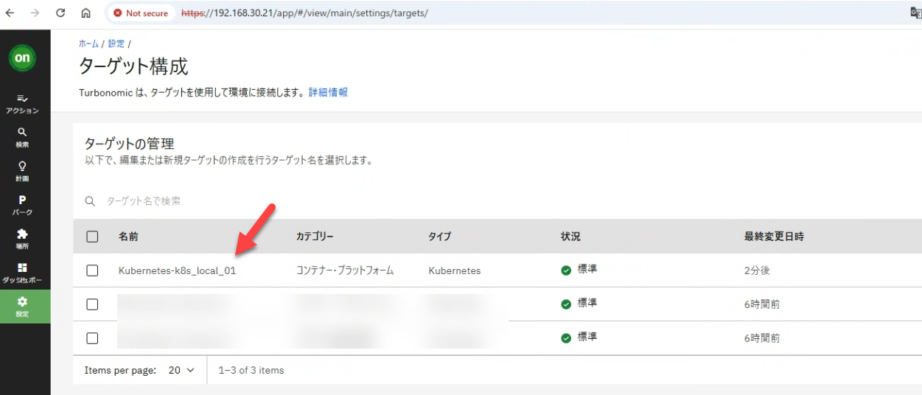Open the アクション sidebar item
Image resolution: width=922 pixels, height=395 pixels.
22,103
